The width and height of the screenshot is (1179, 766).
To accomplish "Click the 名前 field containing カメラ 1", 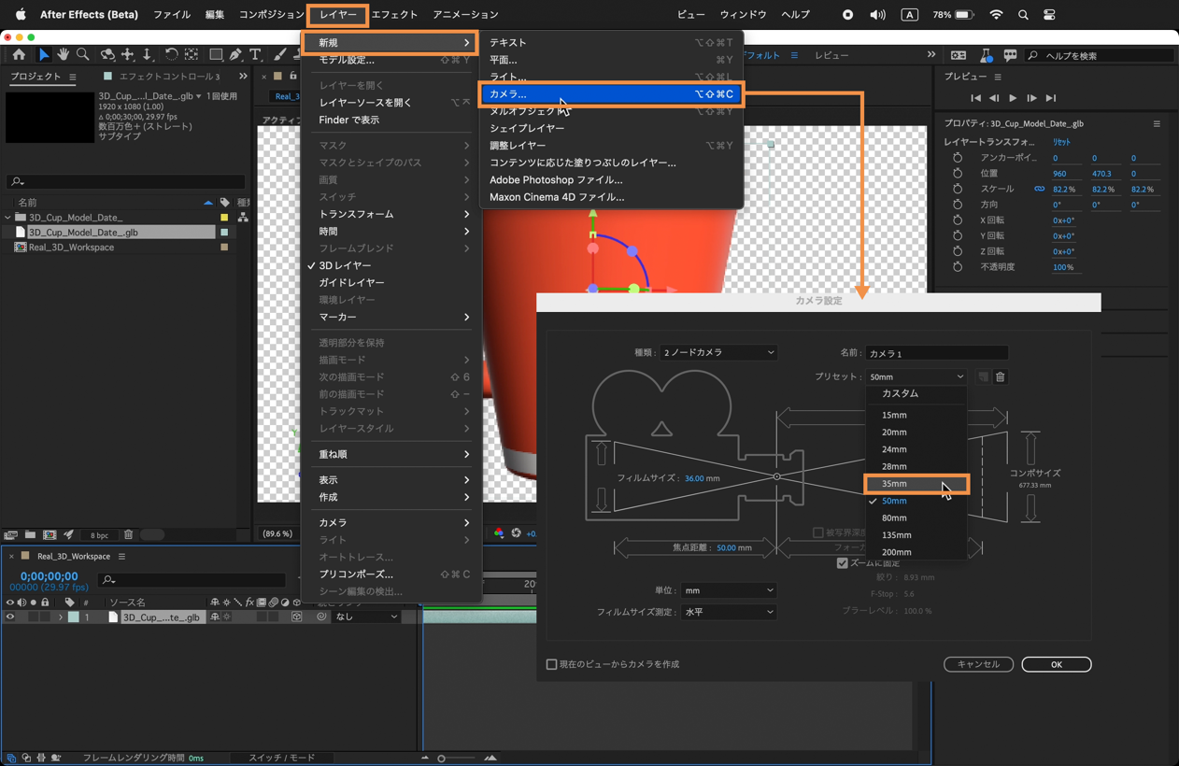I will (936, 354).
